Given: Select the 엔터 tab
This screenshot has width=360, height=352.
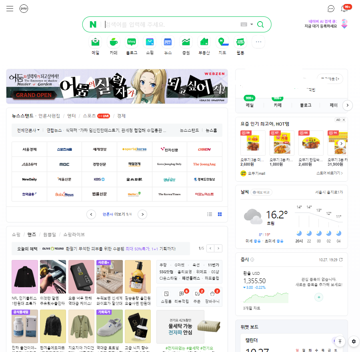Looking at the screenshot, I should point(72,116).
